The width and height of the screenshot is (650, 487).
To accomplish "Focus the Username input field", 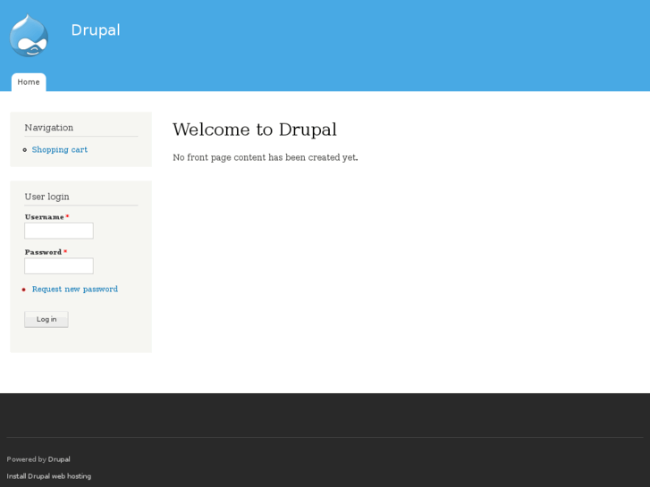I will (x=59, y=231).
